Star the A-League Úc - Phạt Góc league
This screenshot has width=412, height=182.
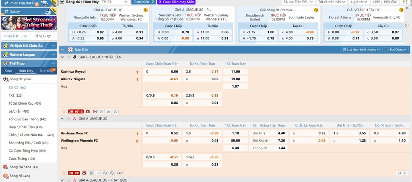click(x=69, y=180)
